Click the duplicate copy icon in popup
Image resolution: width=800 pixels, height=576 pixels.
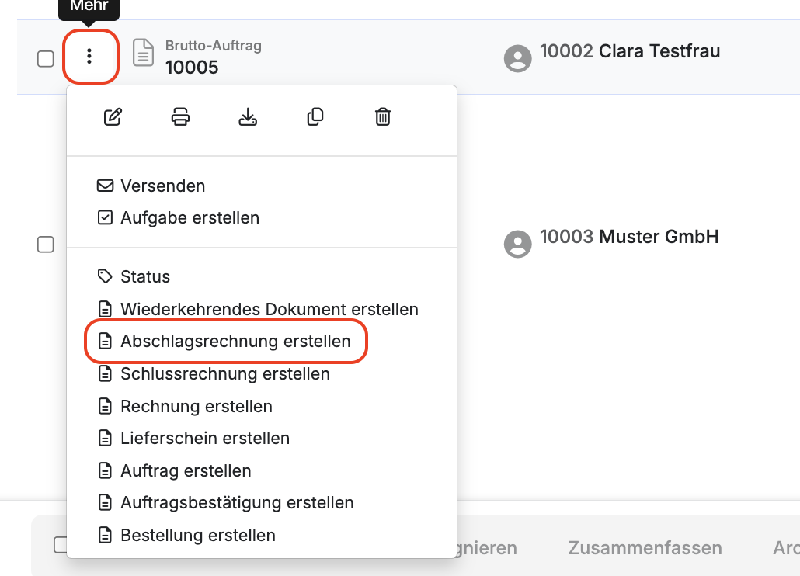(315, 117)
